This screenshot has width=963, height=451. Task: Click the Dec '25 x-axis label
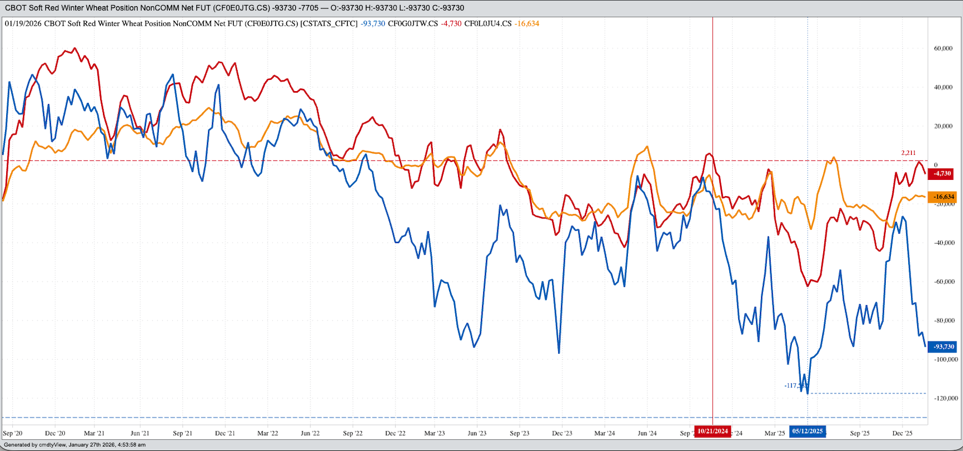coord(902,433)
